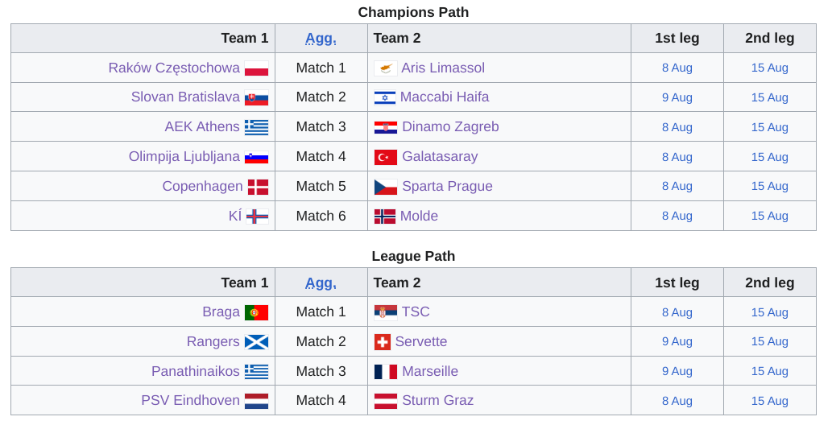
Task: Select the 9 Aug first leg for Rangers match
Action: coord(677,342)
